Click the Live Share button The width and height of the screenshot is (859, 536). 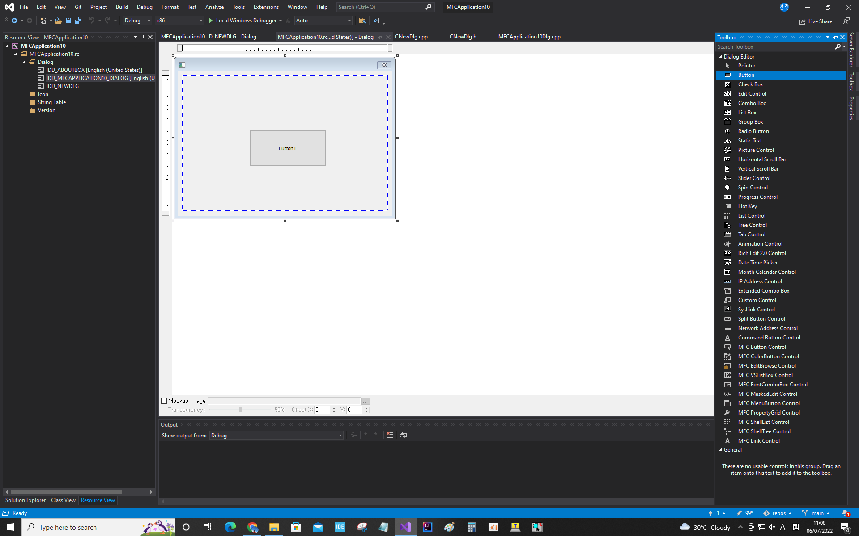(x=816, y=21)
